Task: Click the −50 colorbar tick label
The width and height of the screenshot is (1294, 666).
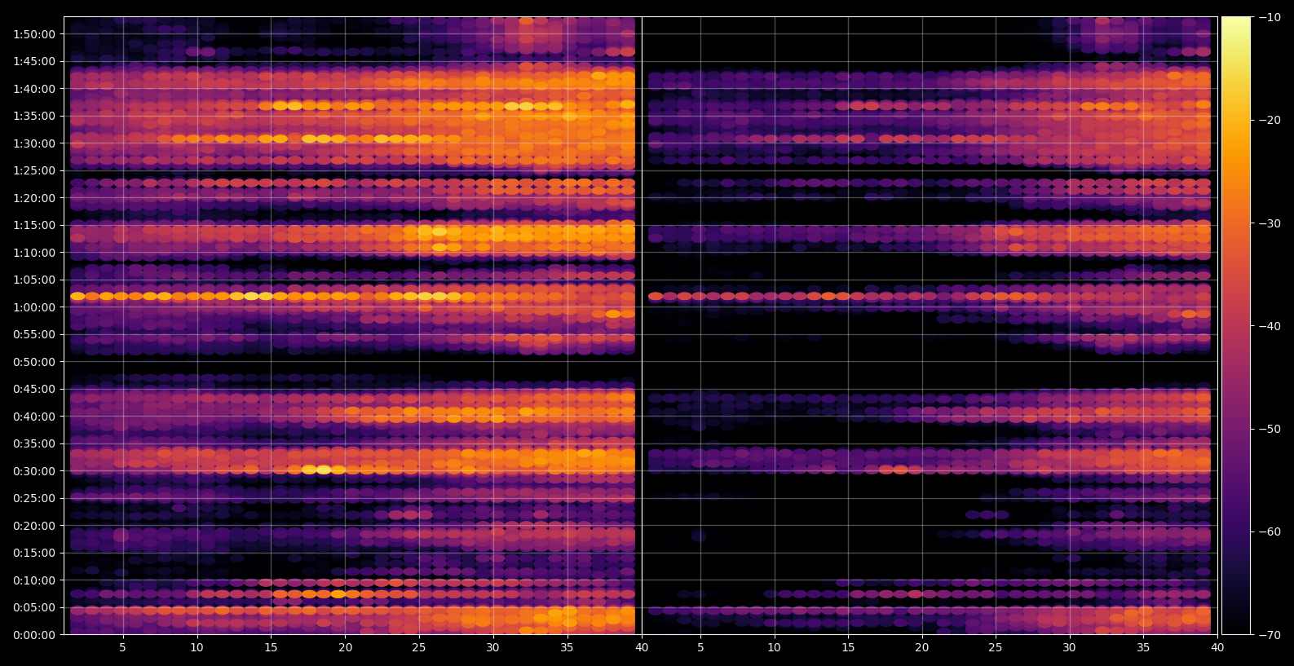Action: (1270, 429)
